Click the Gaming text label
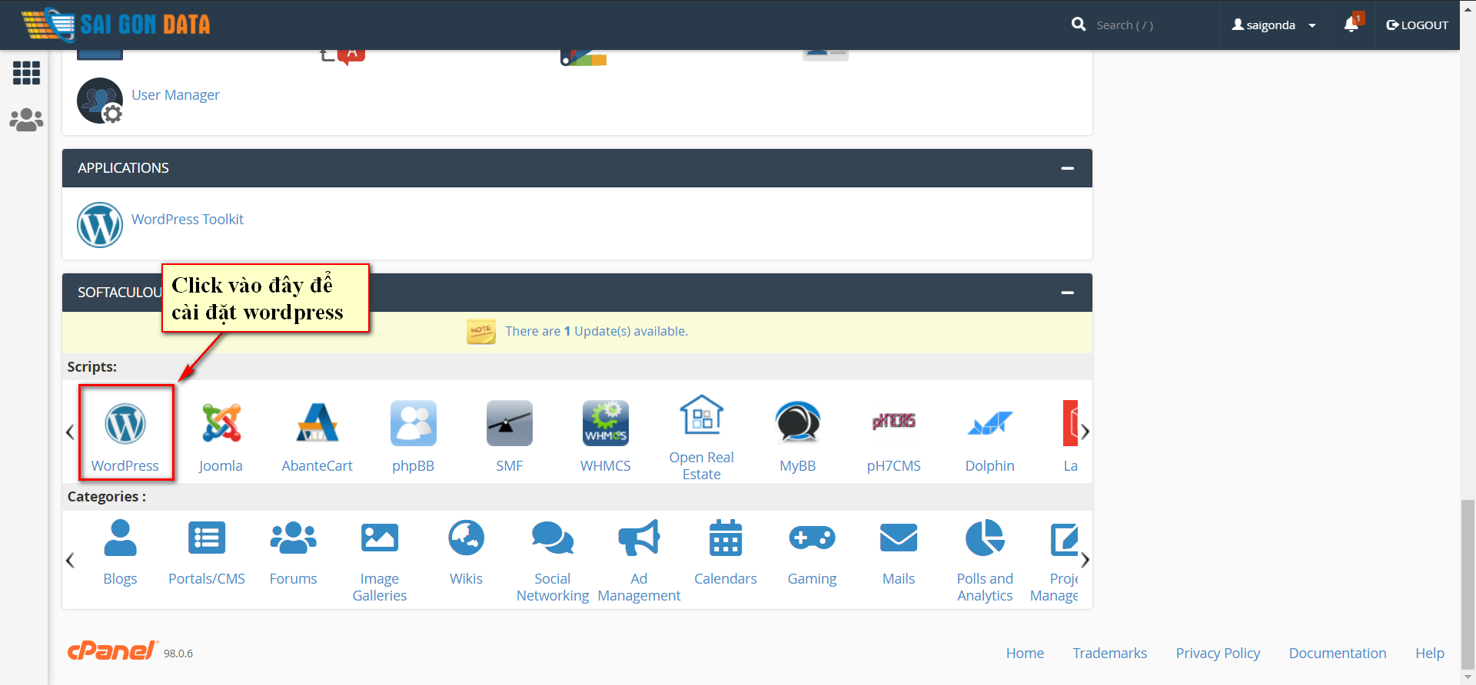The image size is (1476, 685). (x=813, y=579)
